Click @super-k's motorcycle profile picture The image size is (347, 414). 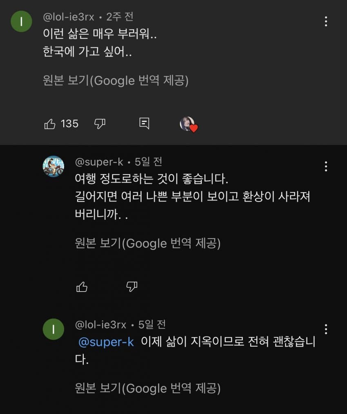[53, 166]
